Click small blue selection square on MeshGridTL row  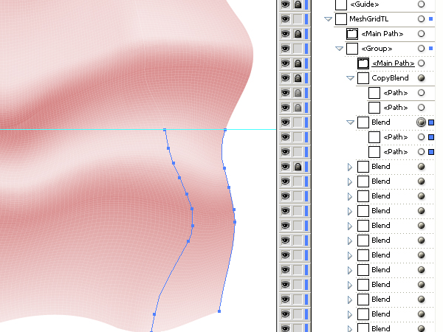click(x=431, y=19)
